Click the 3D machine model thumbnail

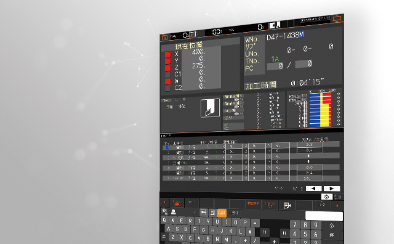[x=210, y=108]
